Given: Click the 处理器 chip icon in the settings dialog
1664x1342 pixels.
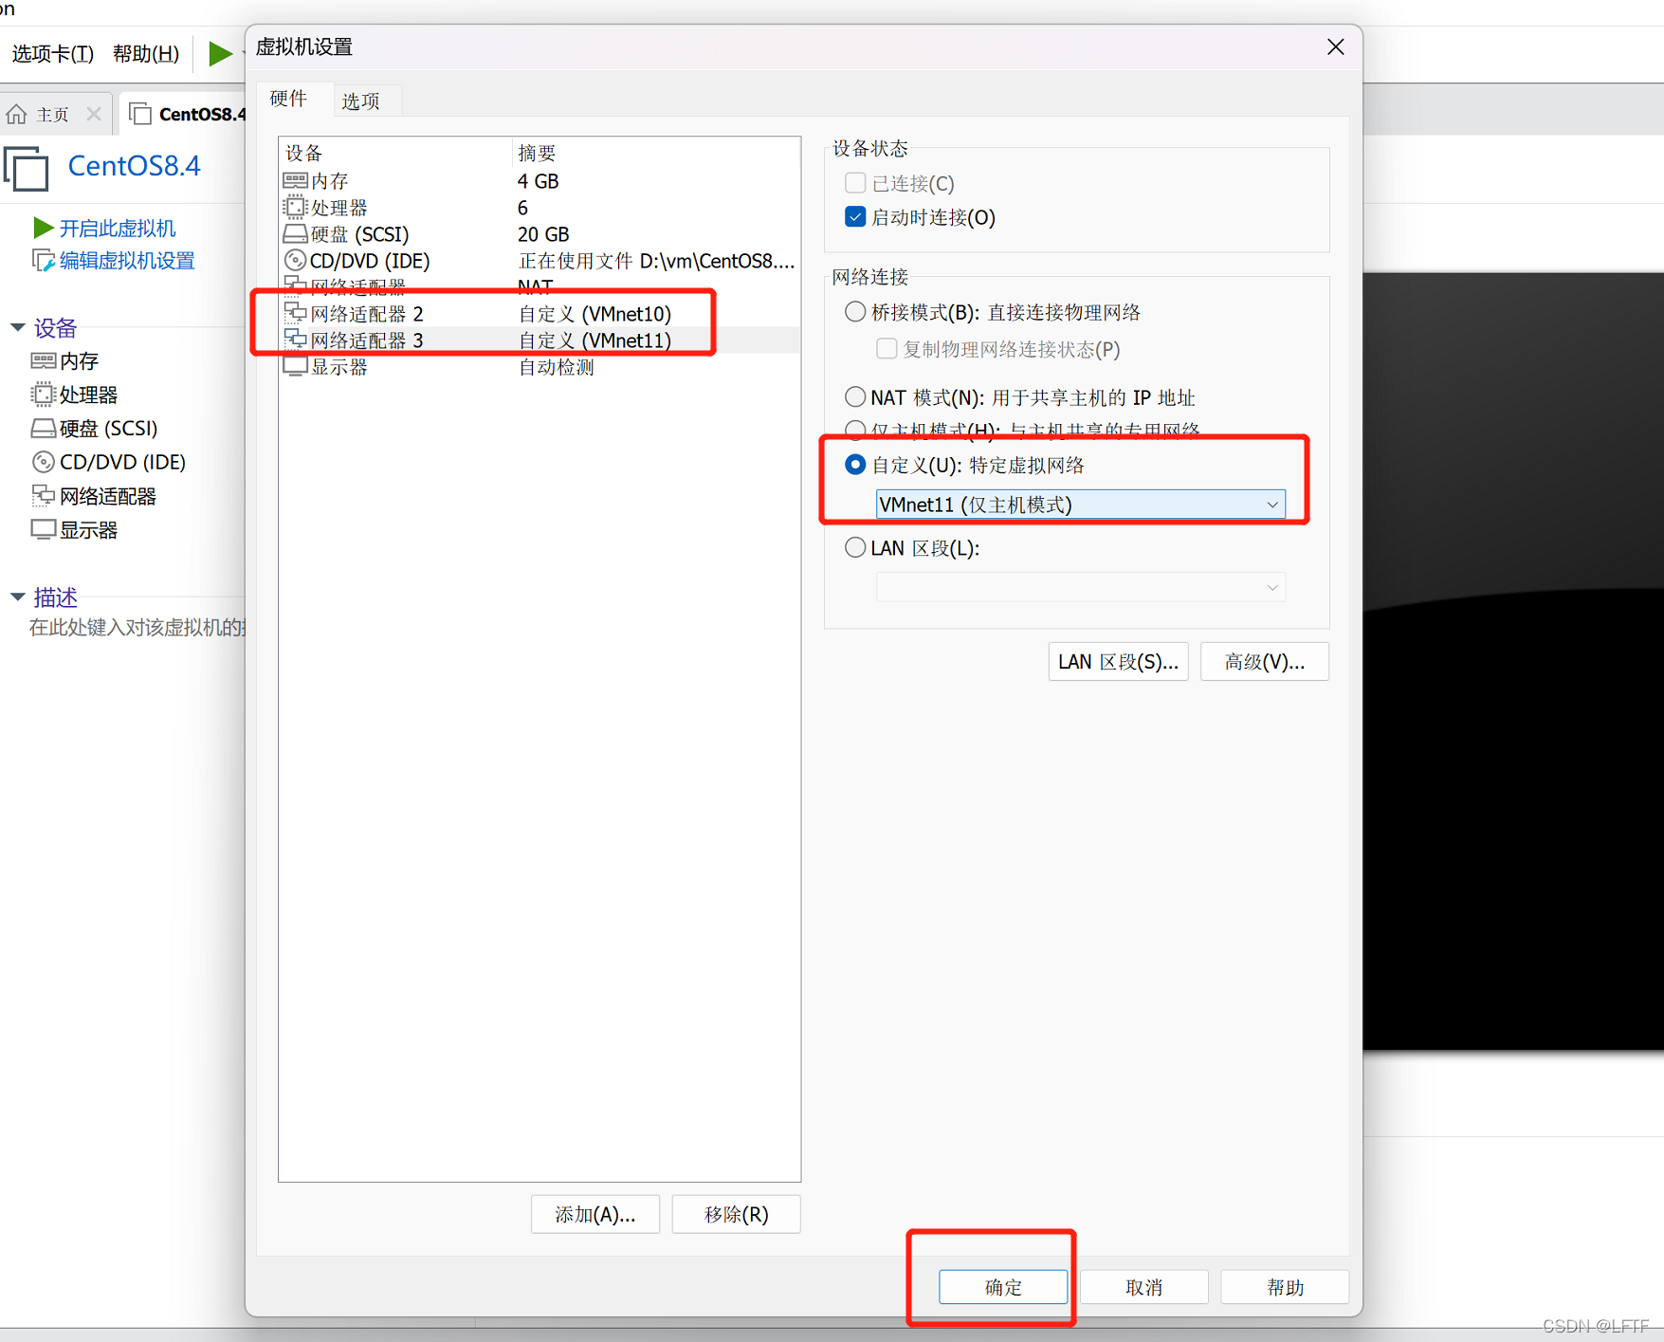Looking at the screenshot, I should tap(295, 207).
